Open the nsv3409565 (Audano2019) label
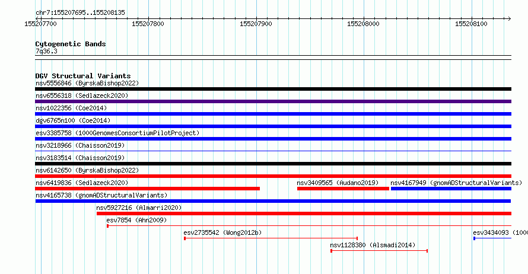The height and width of the screenshot is (274, 528). click(x=338, y=183)
